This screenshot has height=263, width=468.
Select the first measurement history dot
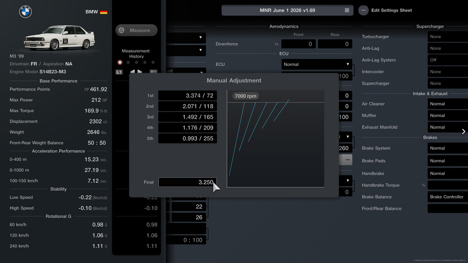[120, 62]
